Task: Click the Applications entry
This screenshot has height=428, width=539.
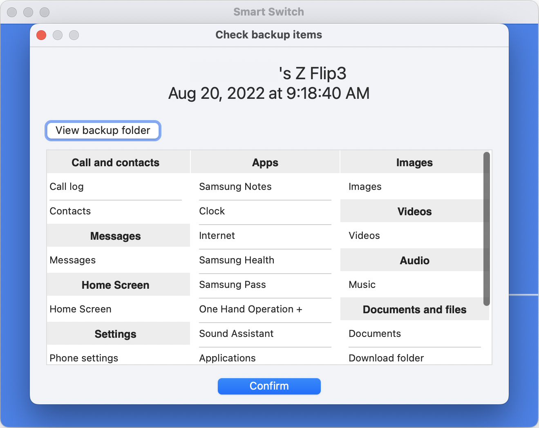Action: pyautogui.click(x=265, y=357)
